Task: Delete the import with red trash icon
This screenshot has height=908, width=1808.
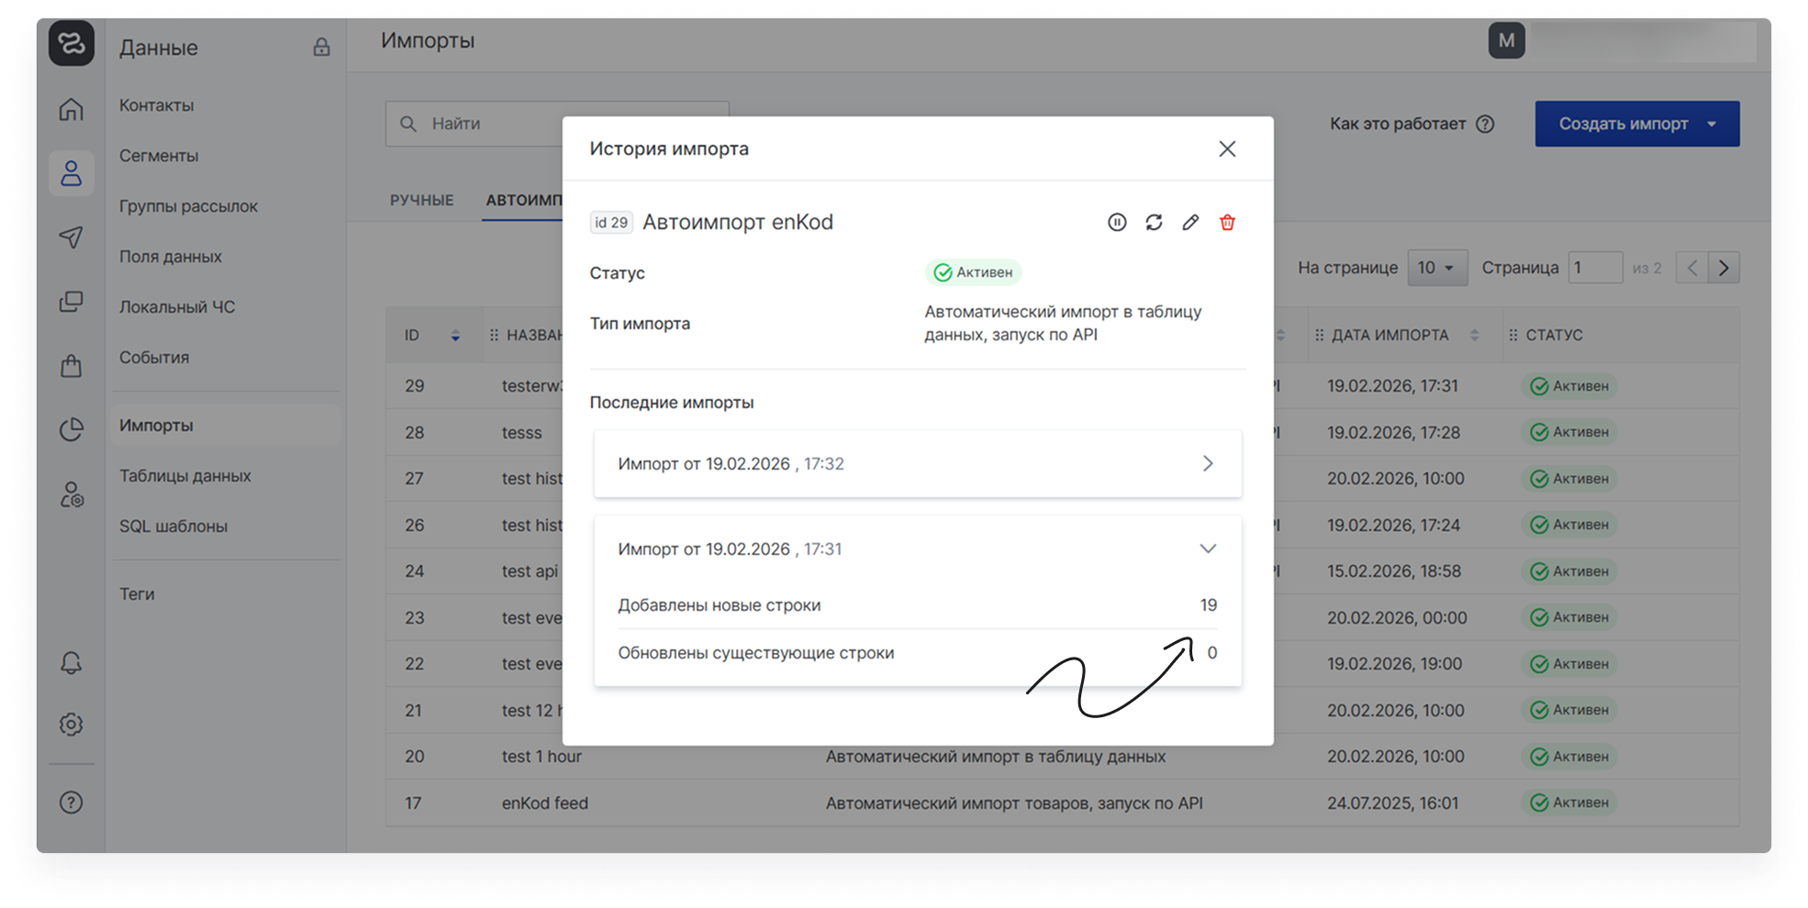Action: 1227,222
